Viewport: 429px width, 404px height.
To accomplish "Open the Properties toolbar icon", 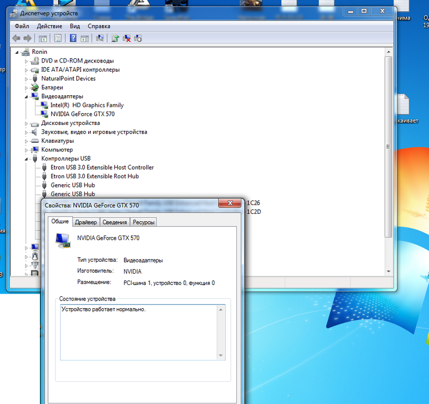I will (58, 38).
